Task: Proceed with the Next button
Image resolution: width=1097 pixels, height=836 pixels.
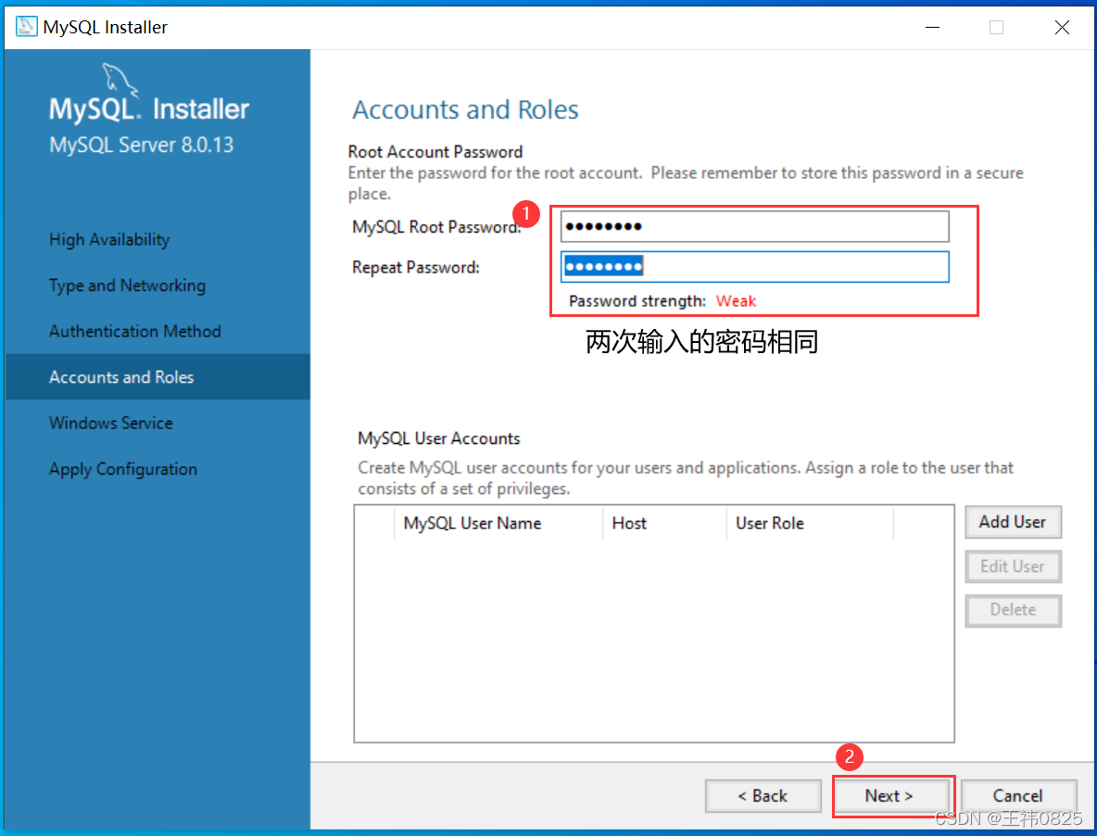Action: click(889, 796)
